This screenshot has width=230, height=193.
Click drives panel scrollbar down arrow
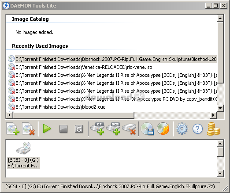click(220, 174)
